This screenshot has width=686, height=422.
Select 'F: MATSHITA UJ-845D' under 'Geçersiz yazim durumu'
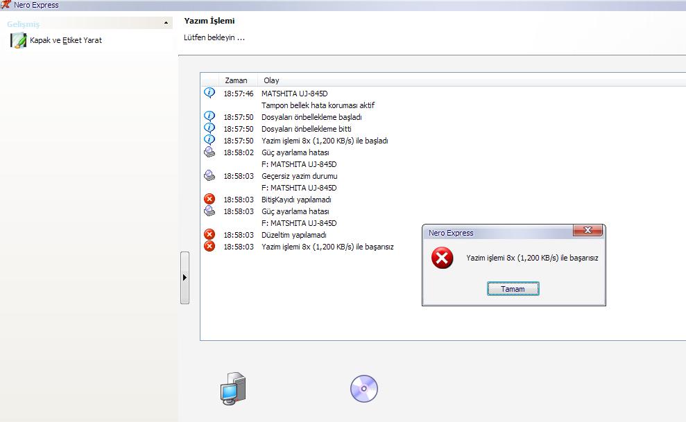[299, 188]
